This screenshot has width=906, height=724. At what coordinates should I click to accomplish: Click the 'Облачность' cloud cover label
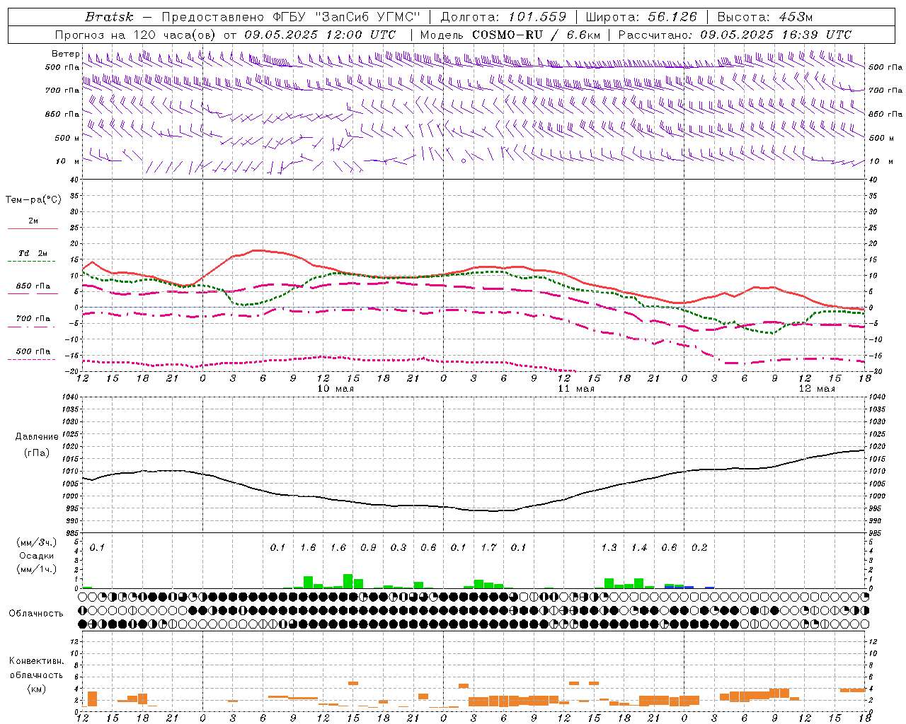[36, 613]
